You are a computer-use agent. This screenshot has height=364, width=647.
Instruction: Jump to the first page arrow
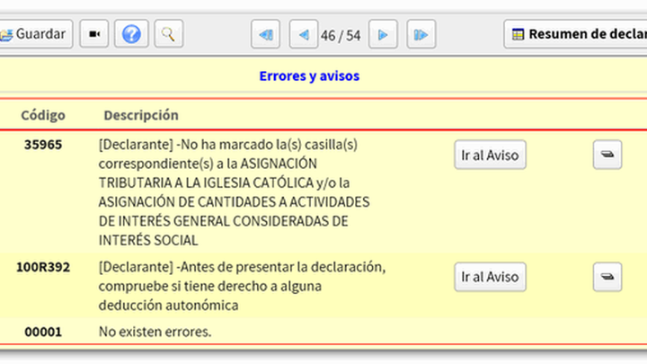(265, 34)
